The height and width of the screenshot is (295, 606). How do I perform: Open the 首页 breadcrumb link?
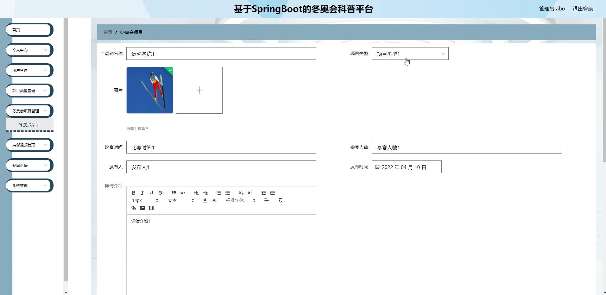(107, 32)
